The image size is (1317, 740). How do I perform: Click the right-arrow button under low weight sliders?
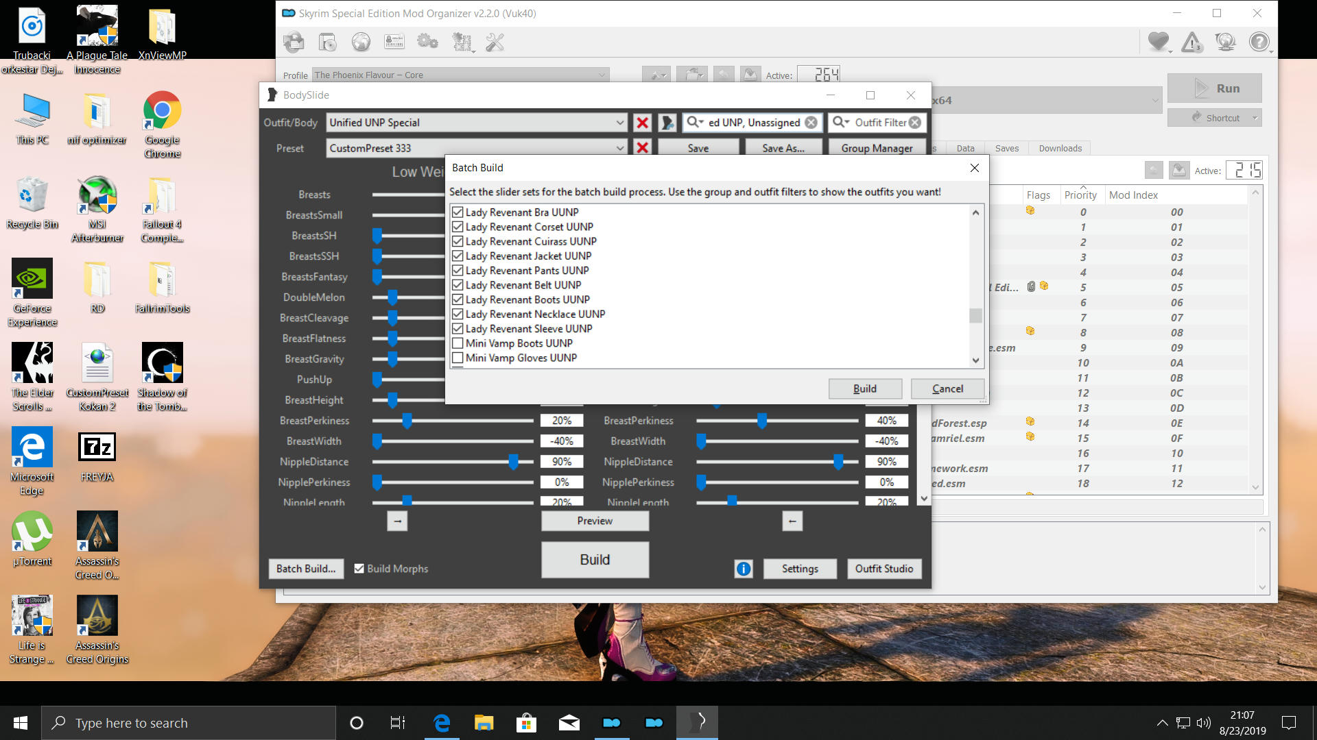tap(397, 521)
